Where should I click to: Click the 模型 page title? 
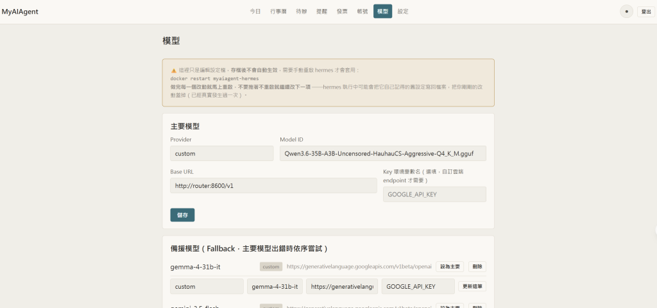[x=171, y=40]
